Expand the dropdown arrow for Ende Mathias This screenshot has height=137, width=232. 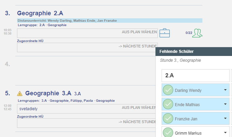coord(225,104)
